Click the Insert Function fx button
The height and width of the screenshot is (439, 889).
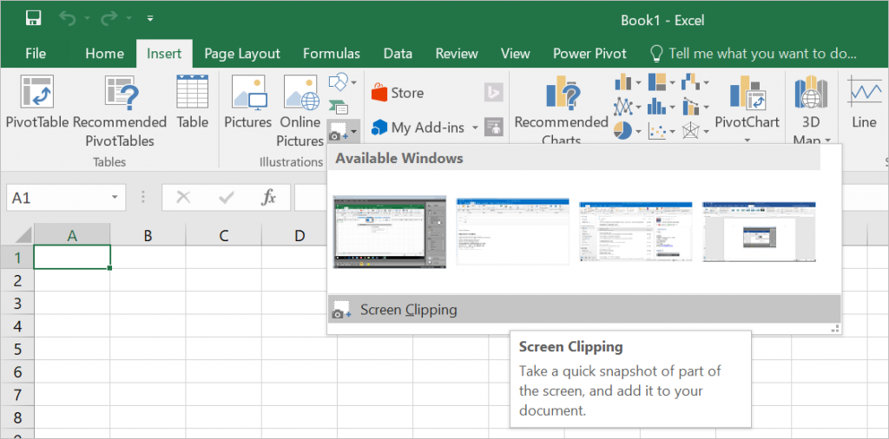269,197
